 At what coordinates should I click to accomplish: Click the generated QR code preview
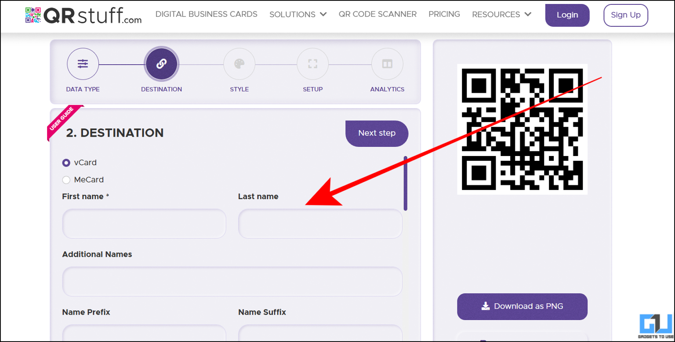click(522, 129)
